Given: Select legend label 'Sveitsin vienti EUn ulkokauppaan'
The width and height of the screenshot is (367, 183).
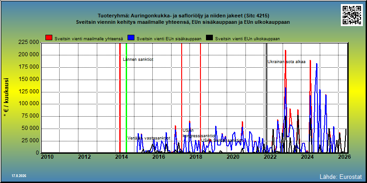Looking at the screenshot, I should pos(247,39).
